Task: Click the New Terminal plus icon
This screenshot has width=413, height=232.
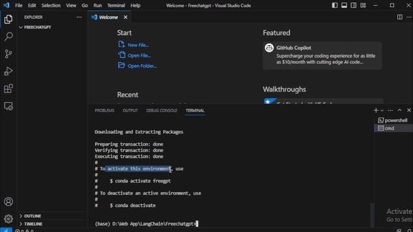Action: point(376,110)
